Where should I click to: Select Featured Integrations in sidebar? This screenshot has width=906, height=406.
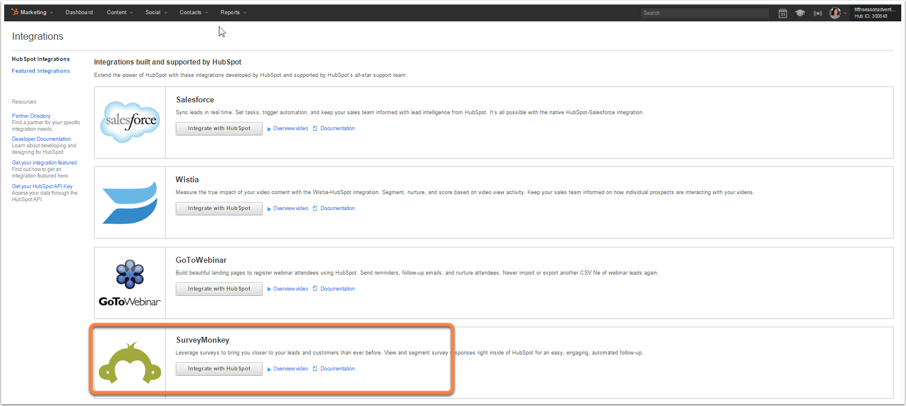pyautogui.click(x=41, y=71)
